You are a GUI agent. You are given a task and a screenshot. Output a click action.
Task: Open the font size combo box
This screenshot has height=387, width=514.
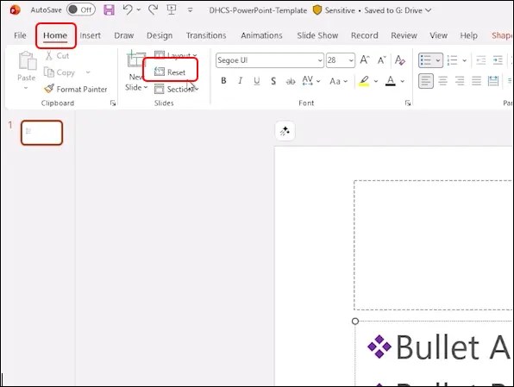341,60
